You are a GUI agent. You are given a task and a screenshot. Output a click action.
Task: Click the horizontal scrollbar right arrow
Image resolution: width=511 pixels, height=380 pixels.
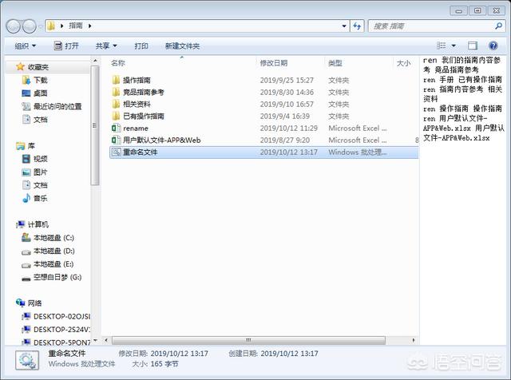pos(414,340)
